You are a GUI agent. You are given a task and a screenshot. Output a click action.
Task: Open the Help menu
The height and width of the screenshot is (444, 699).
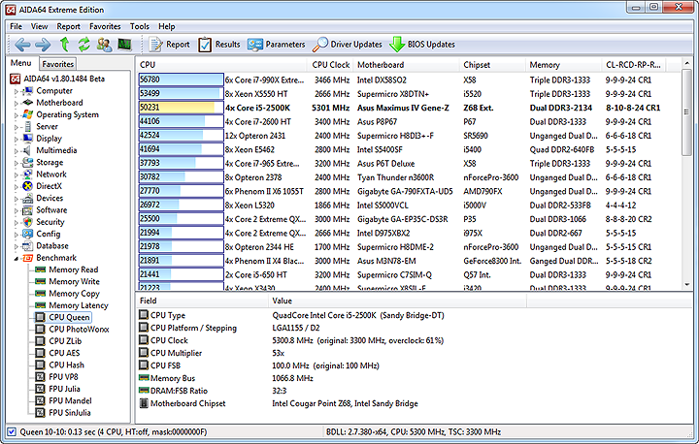(x=167, y=26)
